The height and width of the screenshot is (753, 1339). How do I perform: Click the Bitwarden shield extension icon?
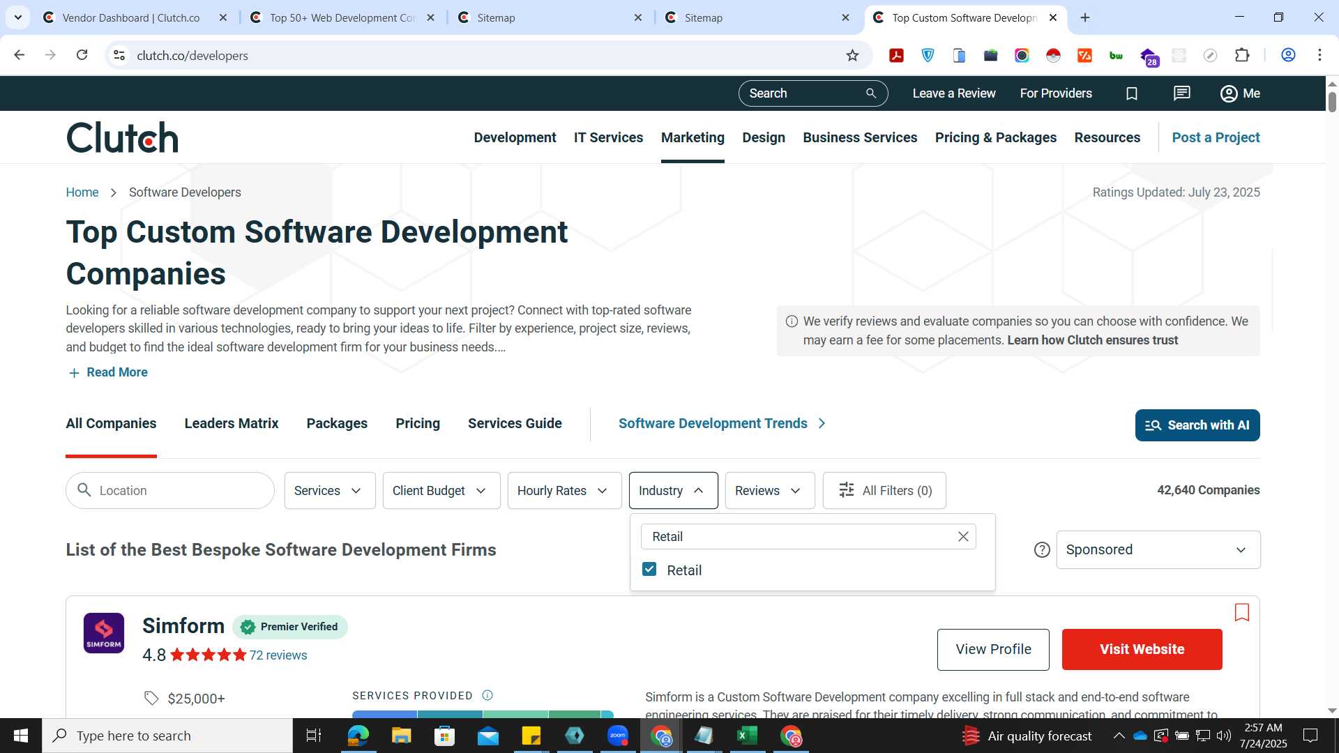point(928,55)
